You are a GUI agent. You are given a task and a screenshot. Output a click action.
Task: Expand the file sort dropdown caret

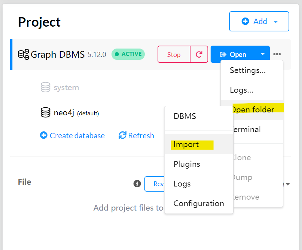[x=288, y=184]
